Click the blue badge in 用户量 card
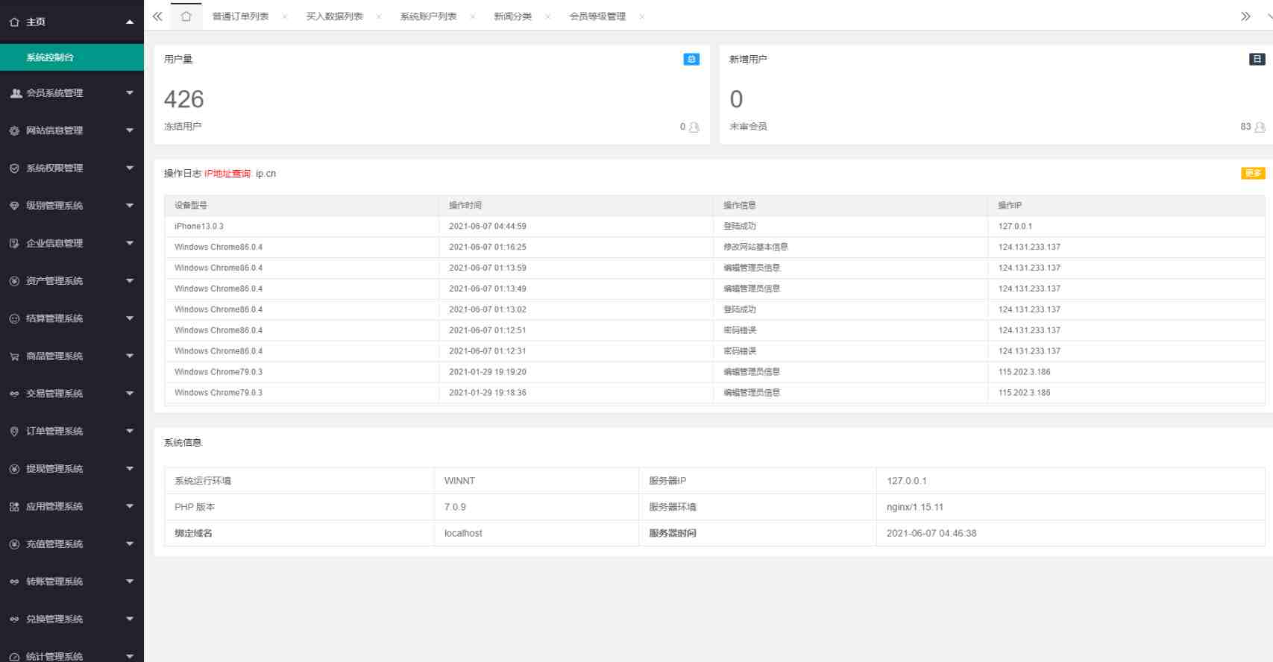 point(691,60)
